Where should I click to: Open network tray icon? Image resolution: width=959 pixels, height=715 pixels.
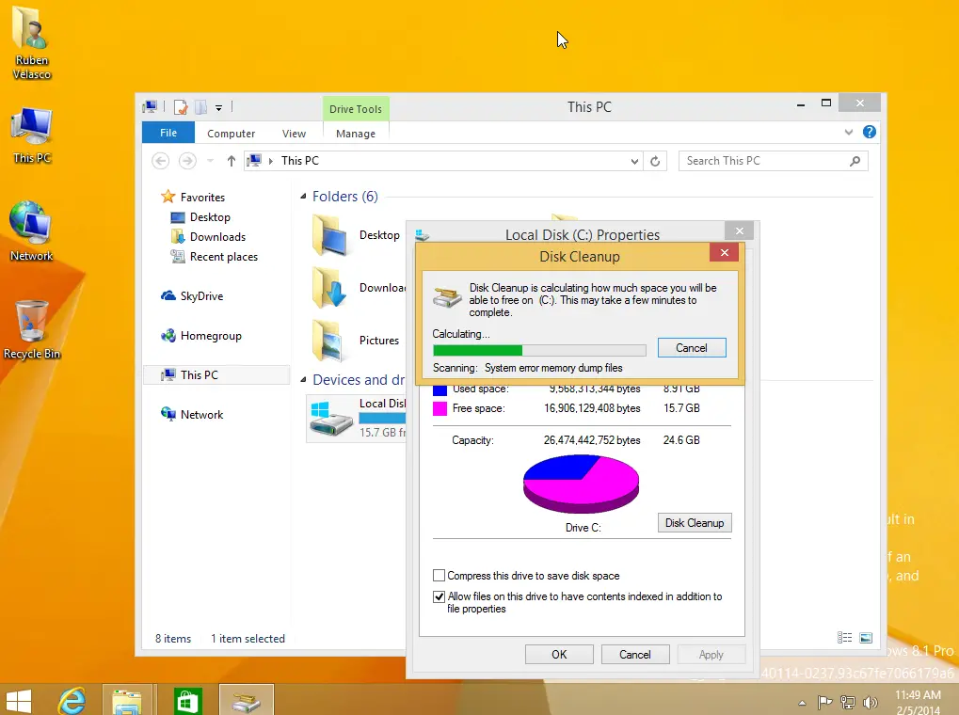click(x=848, y=702)
